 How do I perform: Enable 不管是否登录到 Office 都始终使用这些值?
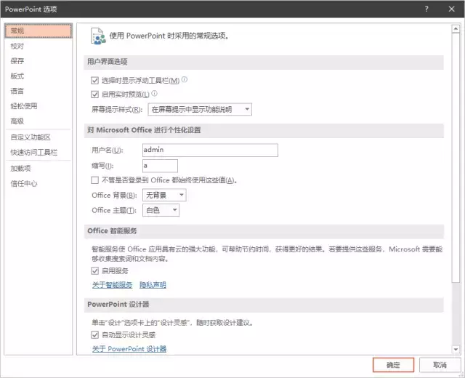pyautogui.click(x=95, y=180)
